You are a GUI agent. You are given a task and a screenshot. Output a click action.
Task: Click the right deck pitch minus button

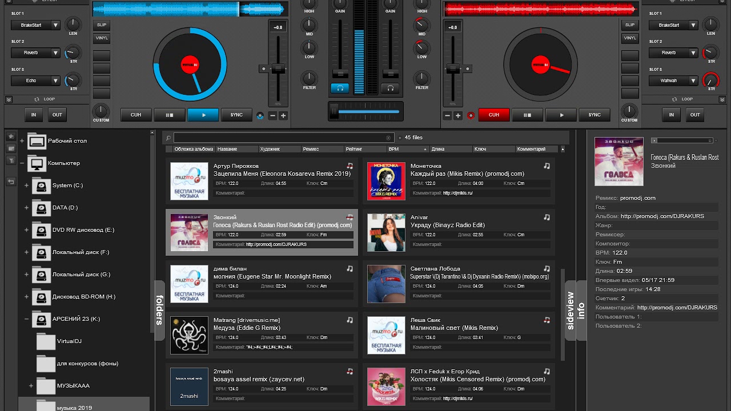pos(448,115)
